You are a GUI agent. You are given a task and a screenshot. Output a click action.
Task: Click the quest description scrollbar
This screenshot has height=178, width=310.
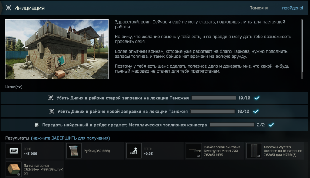pos(302,45)
